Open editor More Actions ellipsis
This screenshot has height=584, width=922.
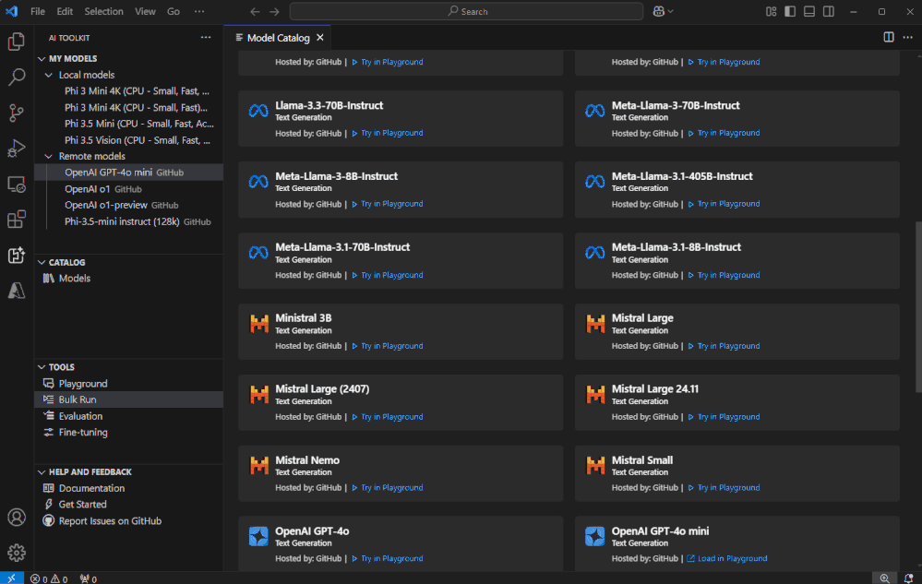pos(908,37)
